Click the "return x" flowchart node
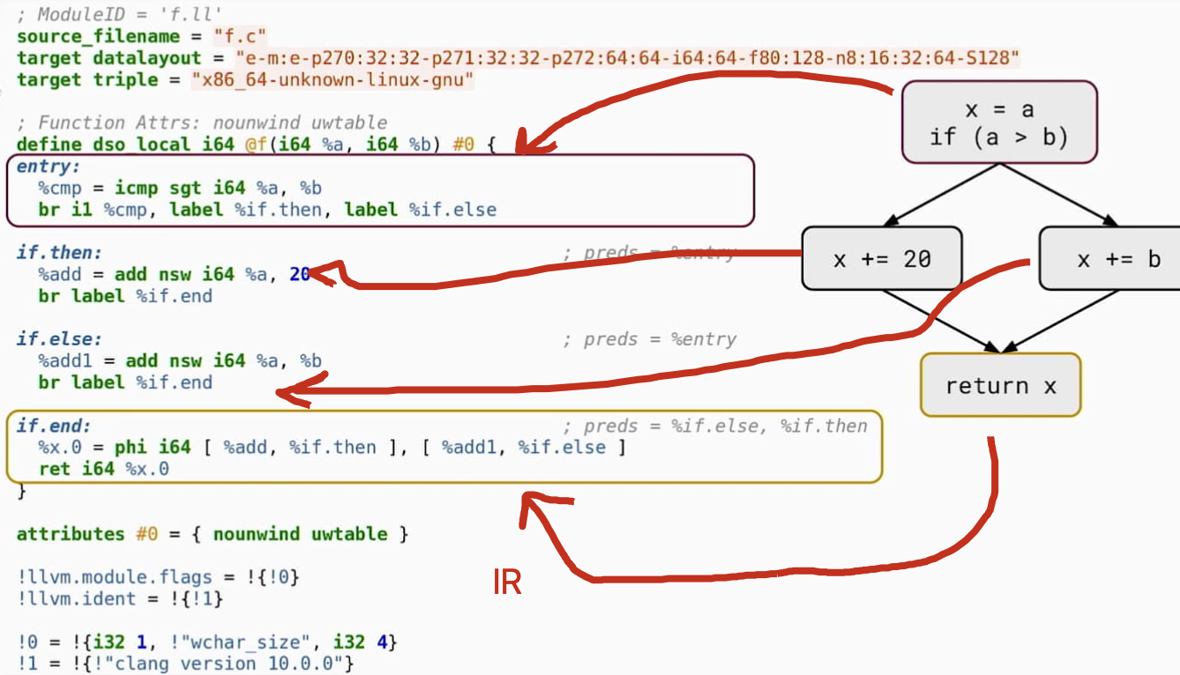 (1000, 385)
